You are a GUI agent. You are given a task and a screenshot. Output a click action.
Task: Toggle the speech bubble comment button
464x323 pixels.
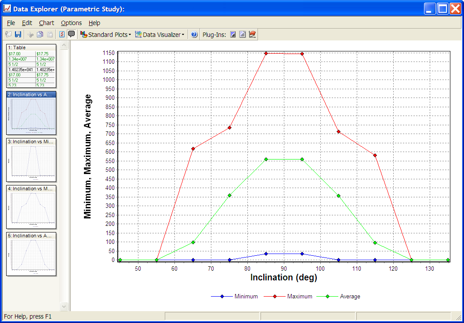[71, 35]
